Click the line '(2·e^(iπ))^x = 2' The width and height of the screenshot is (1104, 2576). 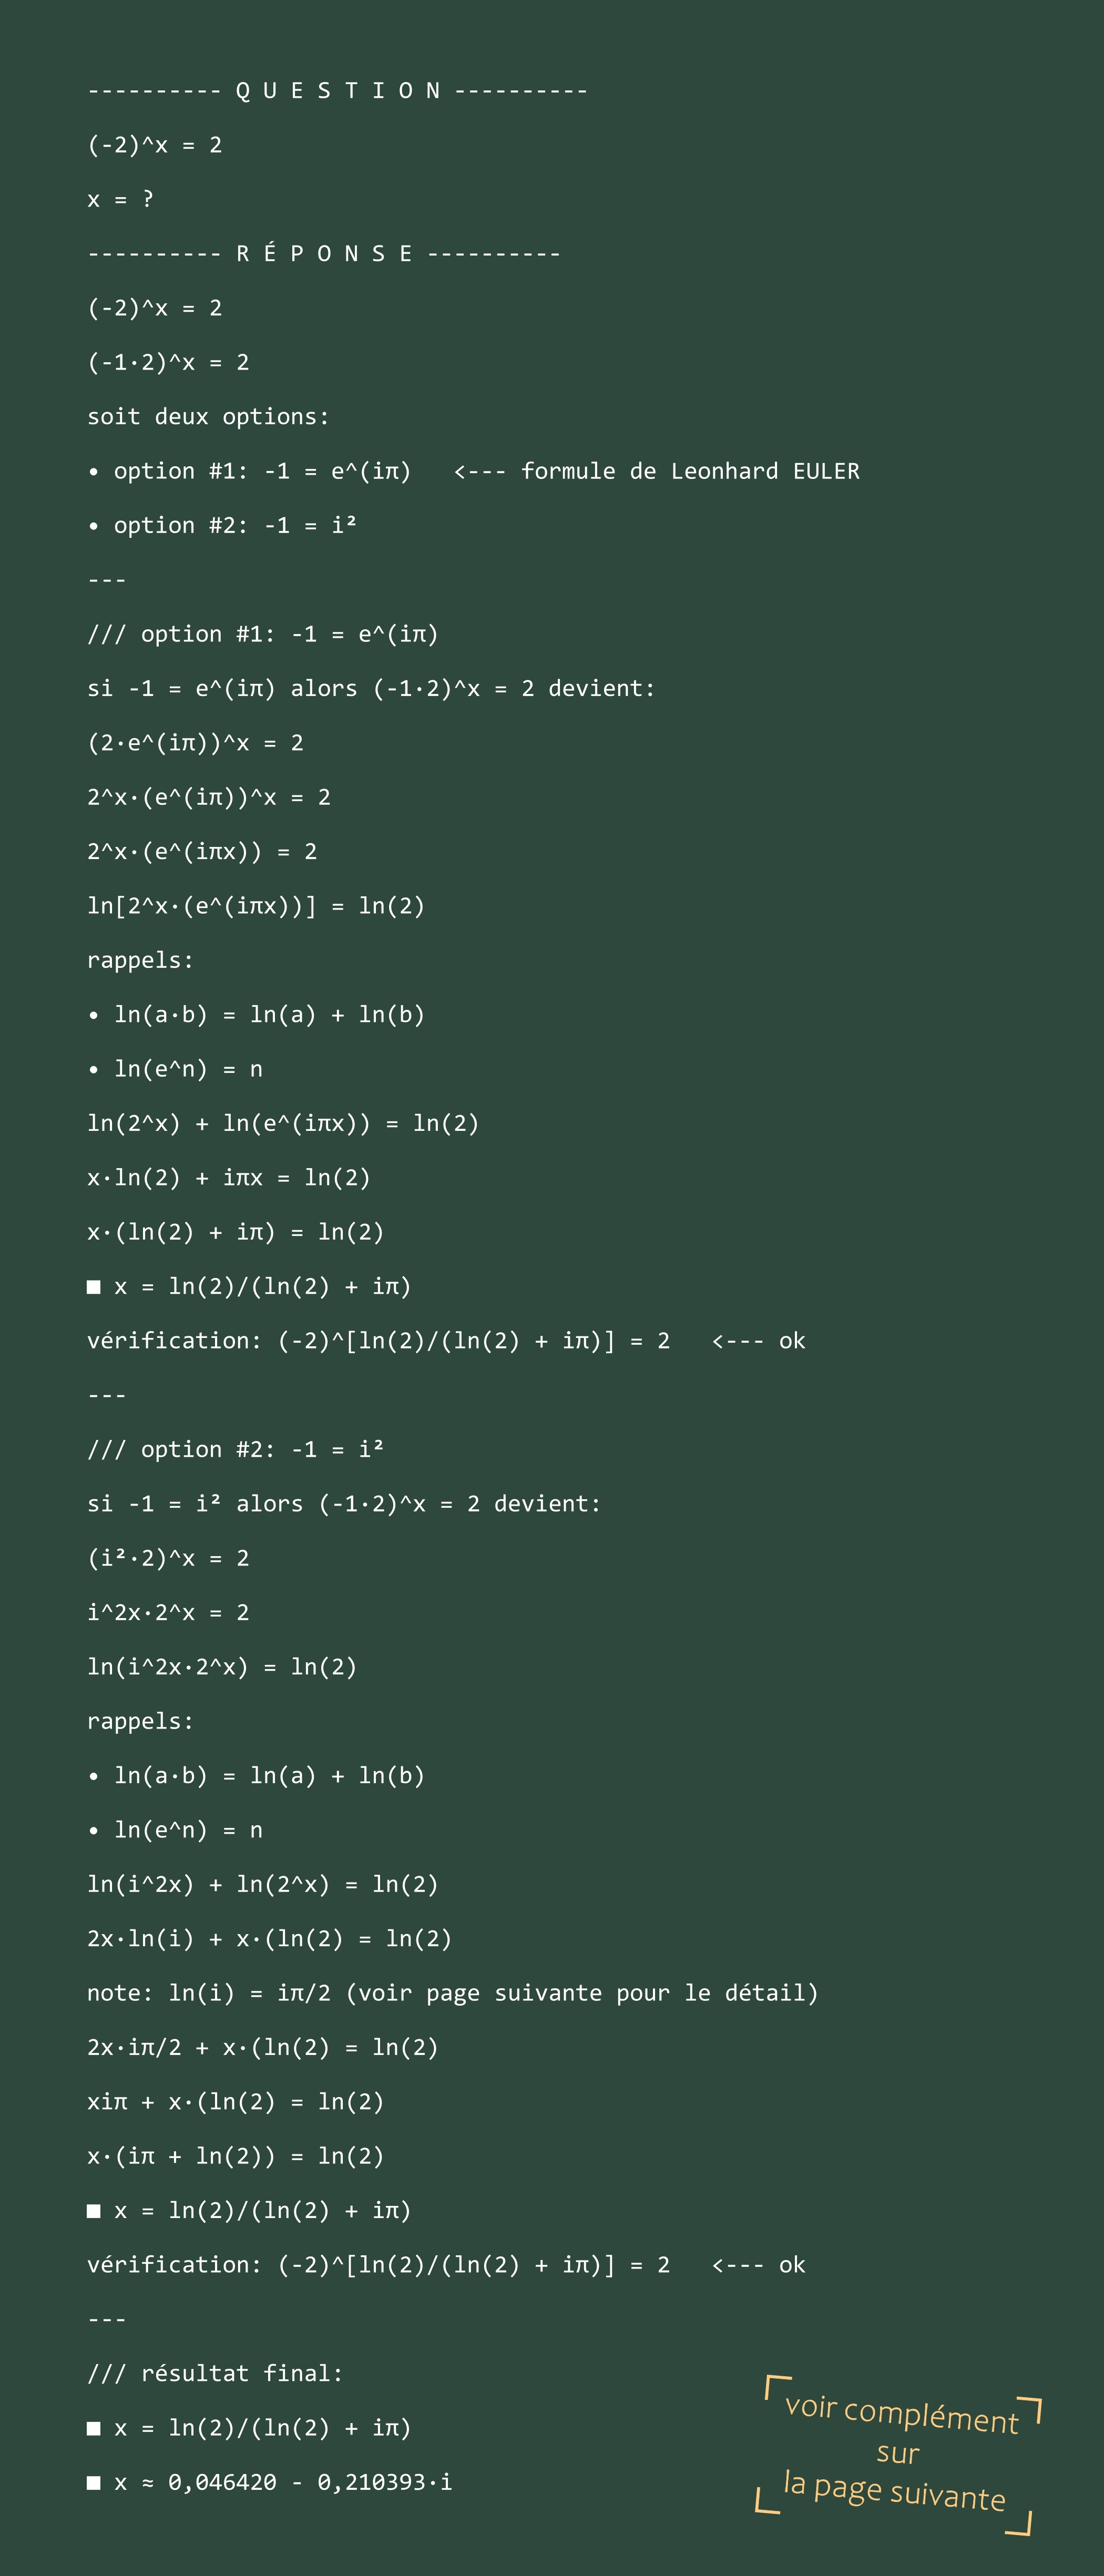pyautogui.click(x=195, y=743)
